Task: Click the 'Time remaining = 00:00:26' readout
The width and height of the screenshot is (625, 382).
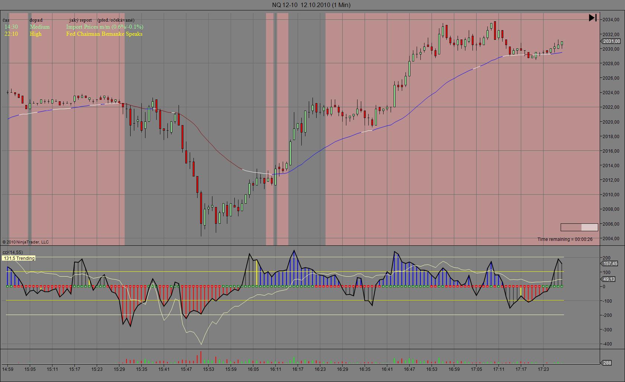Action: coord(565,239)
